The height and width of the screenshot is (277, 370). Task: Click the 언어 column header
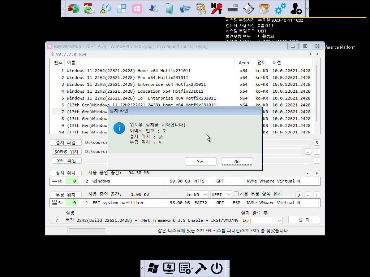[x=262, y=62]
